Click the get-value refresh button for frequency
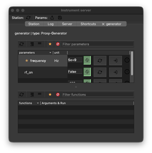 click(x=100, y=61)
